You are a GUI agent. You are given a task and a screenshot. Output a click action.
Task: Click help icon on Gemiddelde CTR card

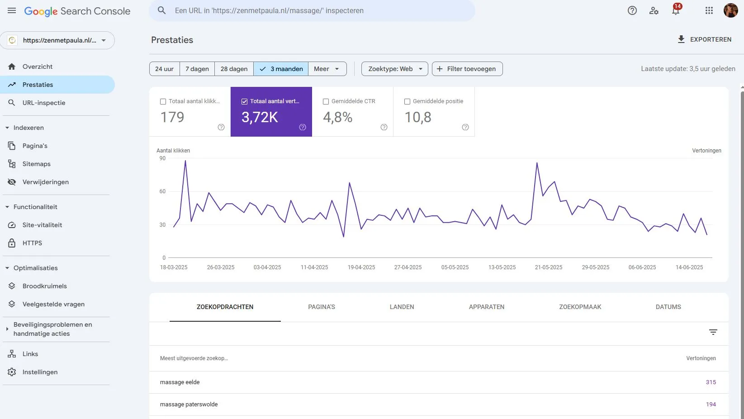384,127
